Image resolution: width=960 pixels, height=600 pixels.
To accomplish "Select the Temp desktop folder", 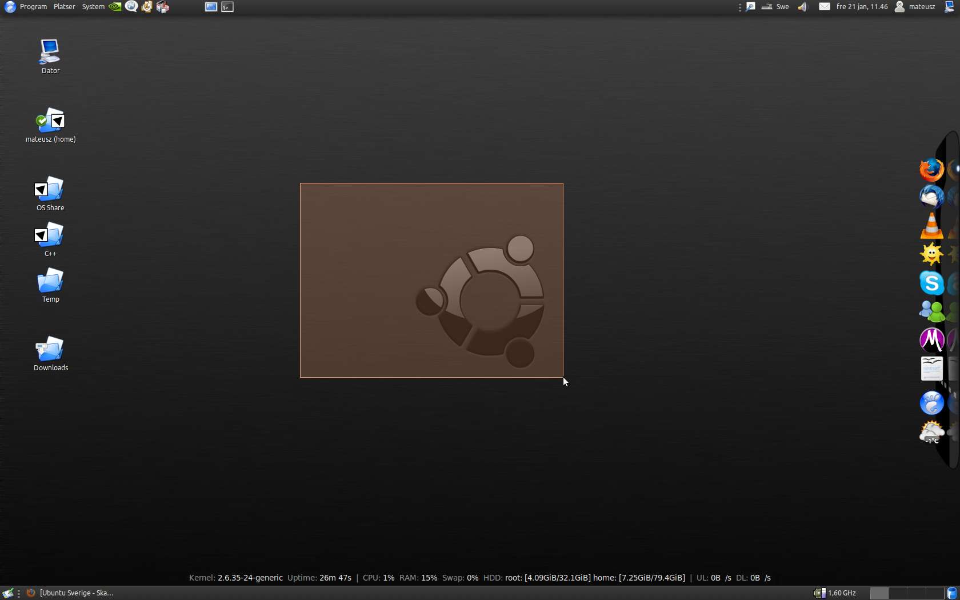I will (x=50, y=285).
